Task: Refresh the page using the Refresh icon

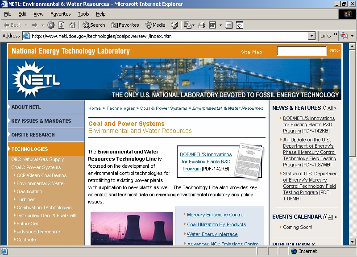Action: point(62,25)
